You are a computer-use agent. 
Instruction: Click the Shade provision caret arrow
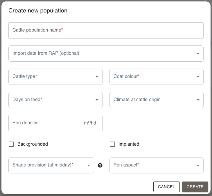tap(88, 165)
